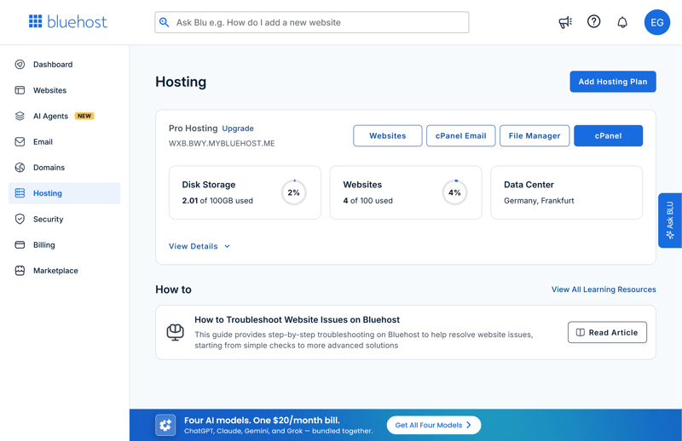The height and width of the screenshot is (441, 682).
Task: Open the Domains menu item
Action: 65,167
